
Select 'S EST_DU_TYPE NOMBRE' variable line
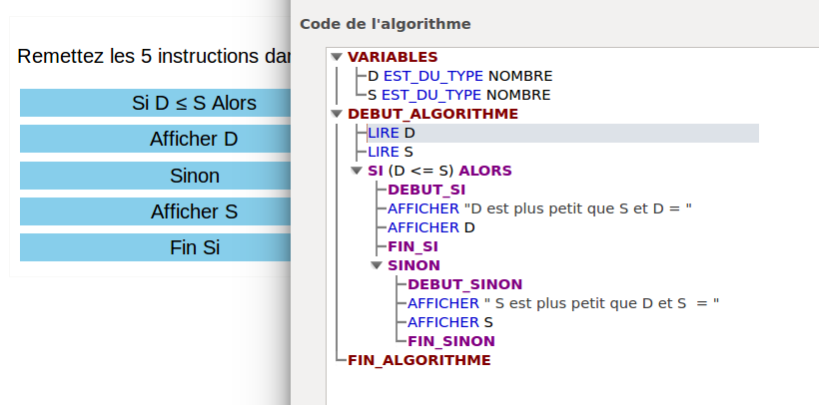click(459, 95)
